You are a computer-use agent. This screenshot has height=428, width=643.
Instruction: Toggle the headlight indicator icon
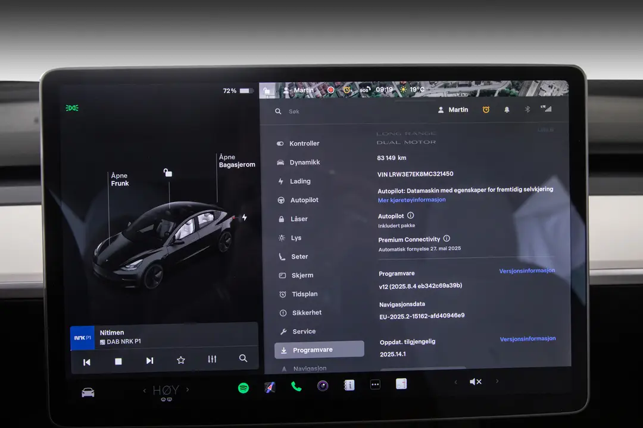point(72,108)
